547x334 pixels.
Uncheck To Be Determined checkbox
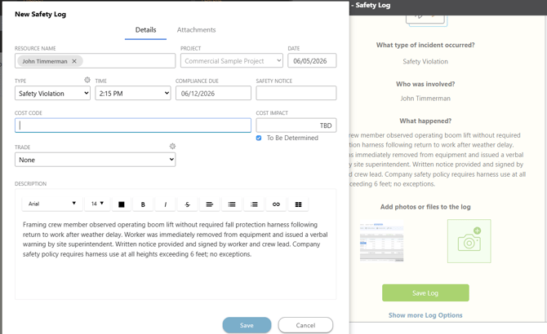coord(259,138)
